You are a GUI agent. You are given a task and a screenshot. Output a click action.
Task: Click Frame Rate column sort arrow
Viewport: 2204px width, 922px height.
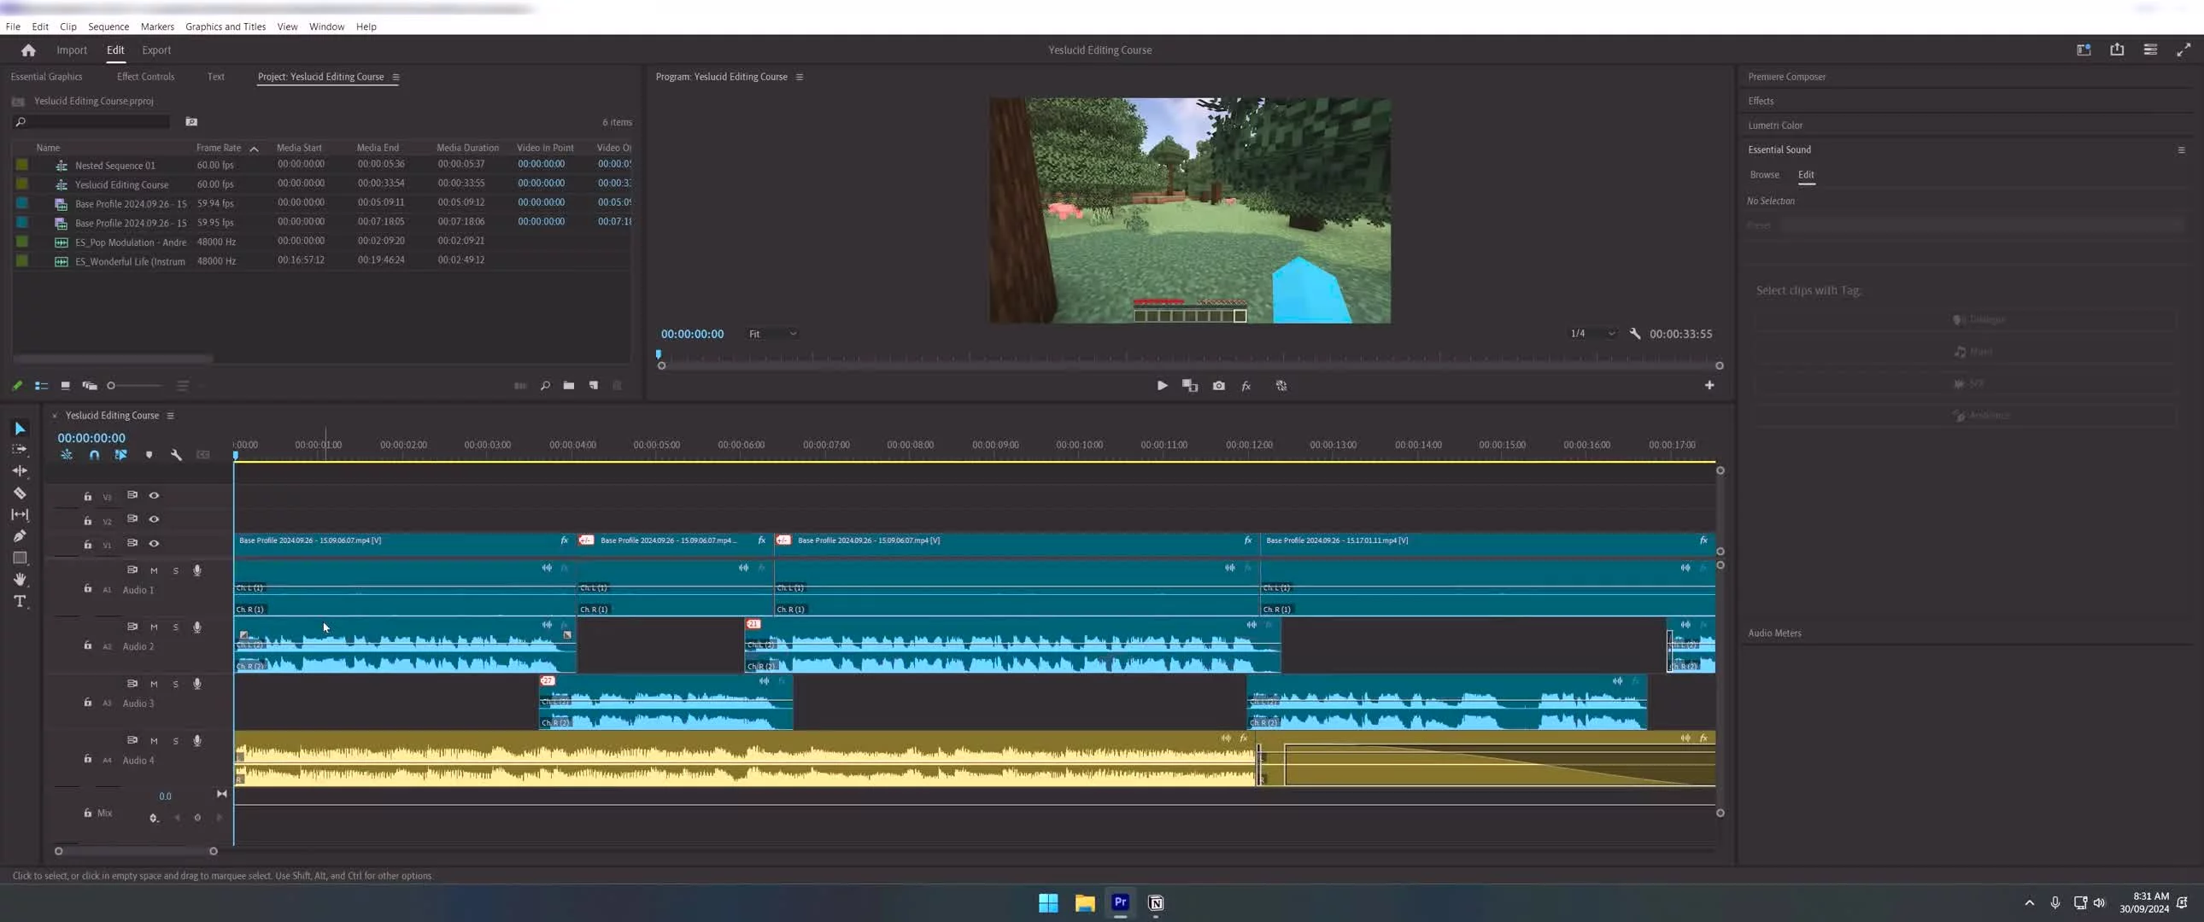tap(254, 149)
